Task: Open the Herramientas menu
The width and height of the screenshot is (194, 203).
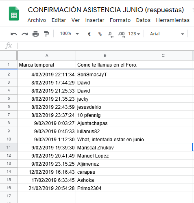Action: 173,20
